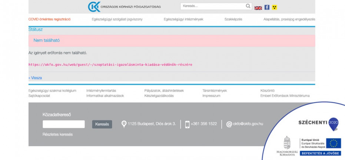The height and width of the screenshot is (160, 345).
Task: Open the Szakképzés menu item
Action: click(233, 19)
